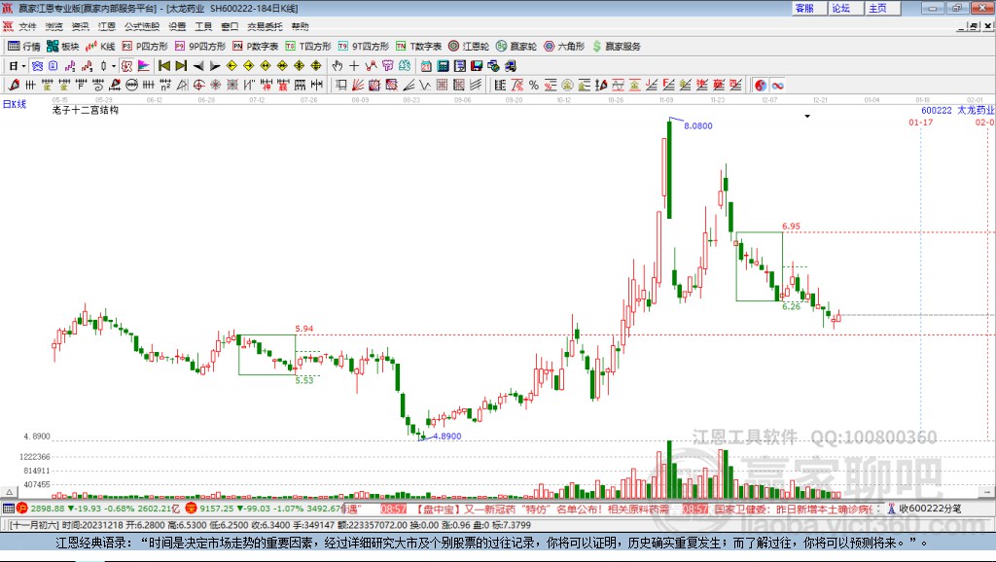
Task: Open the calendar date icon
Action: tap(426, 66)
